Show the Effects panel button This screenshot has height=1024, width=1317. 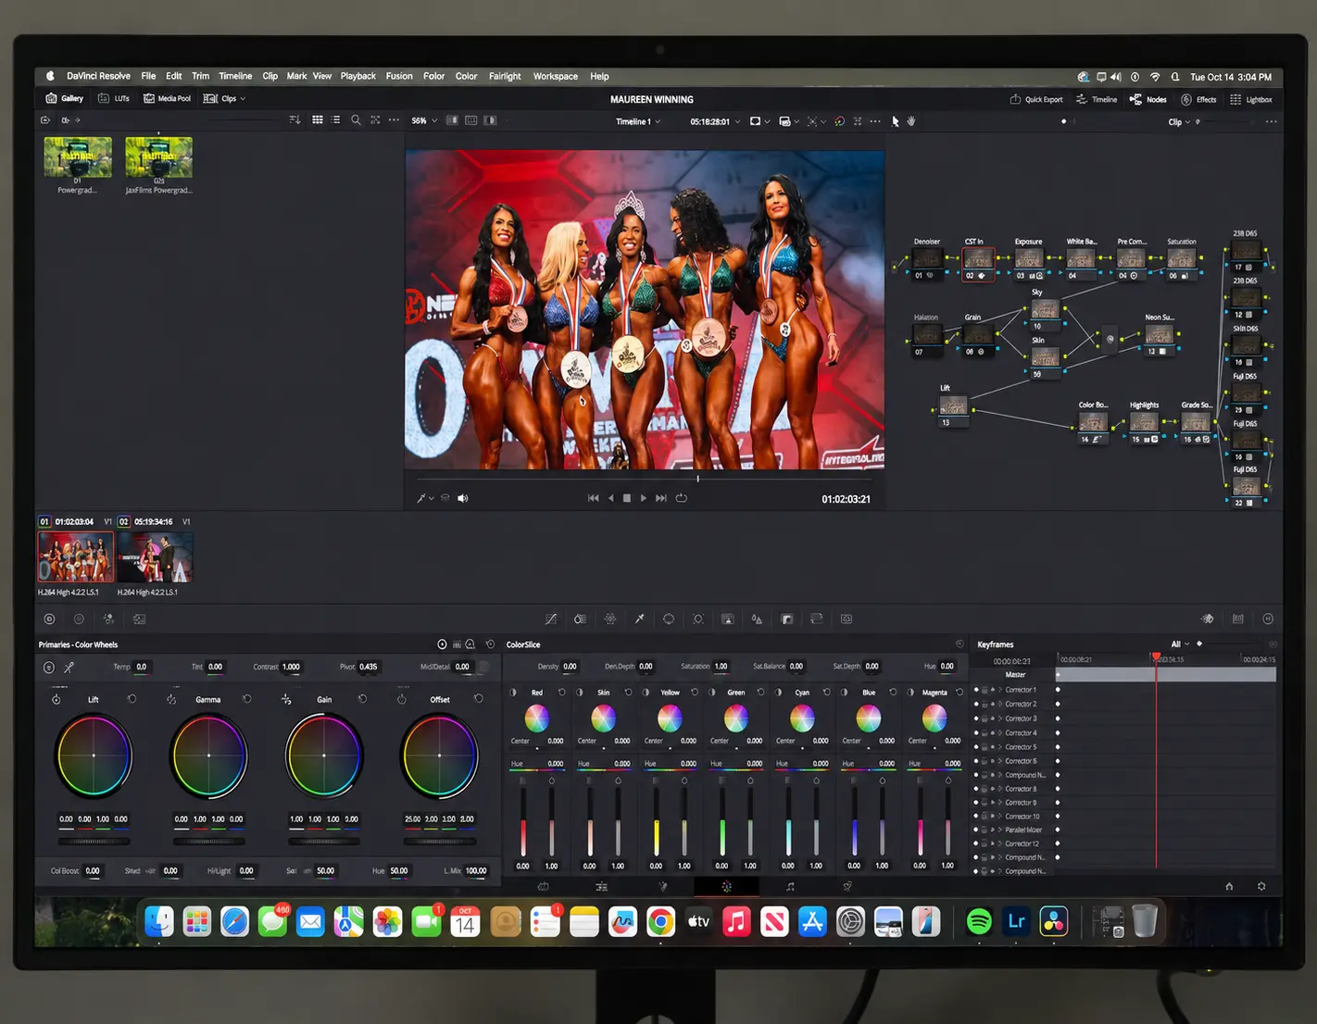click(1198, 99)
